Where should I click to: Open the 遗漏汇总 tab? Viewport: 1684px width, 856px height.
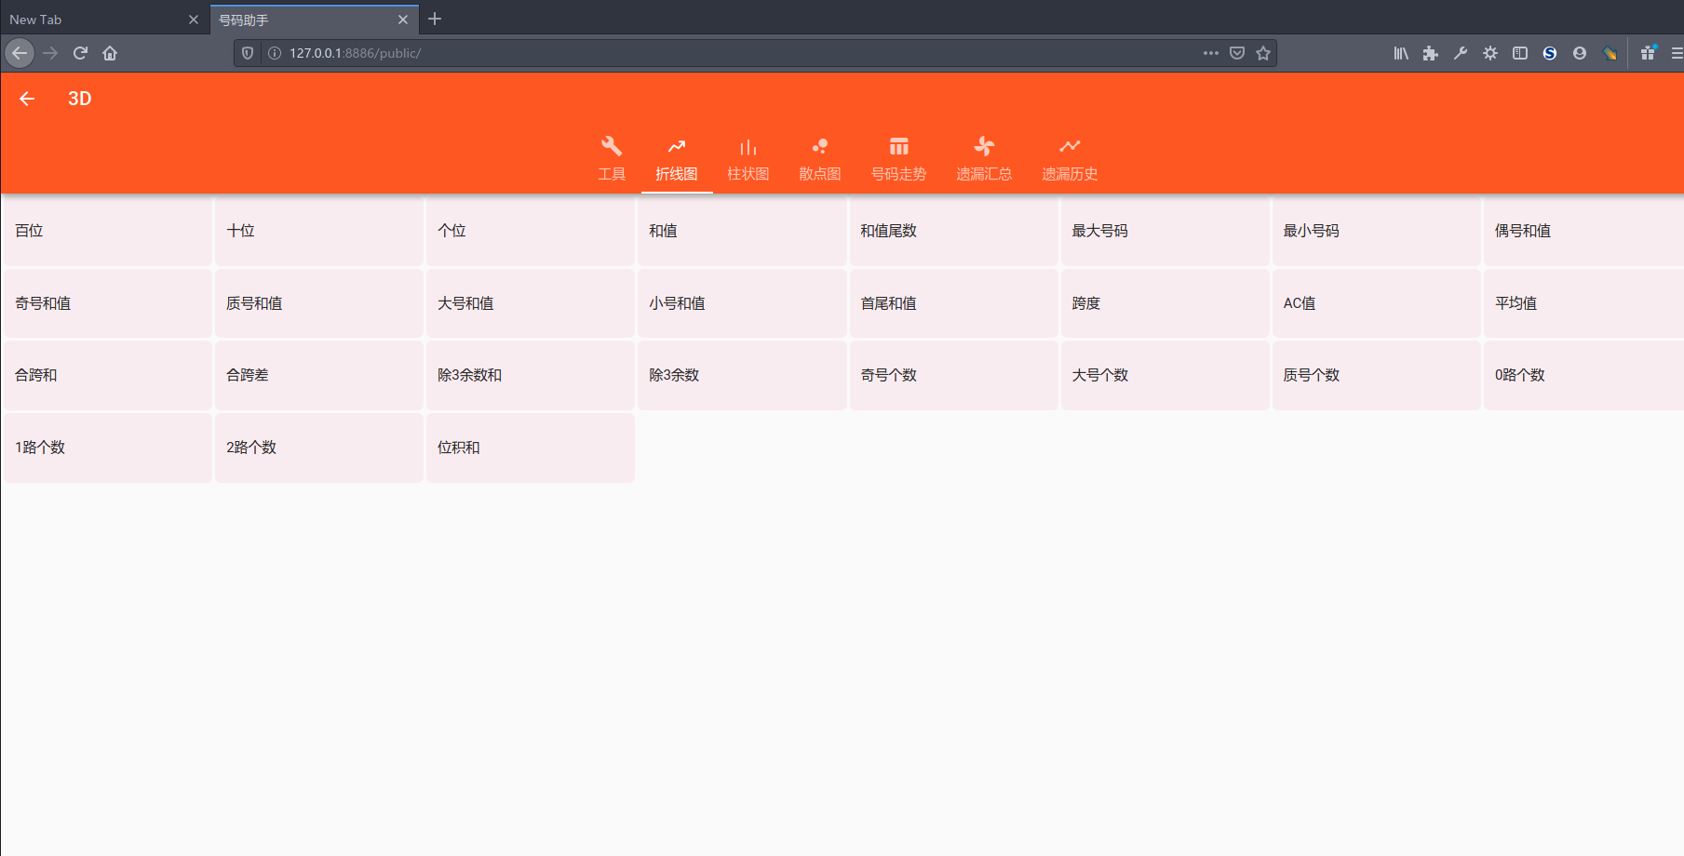984,159
